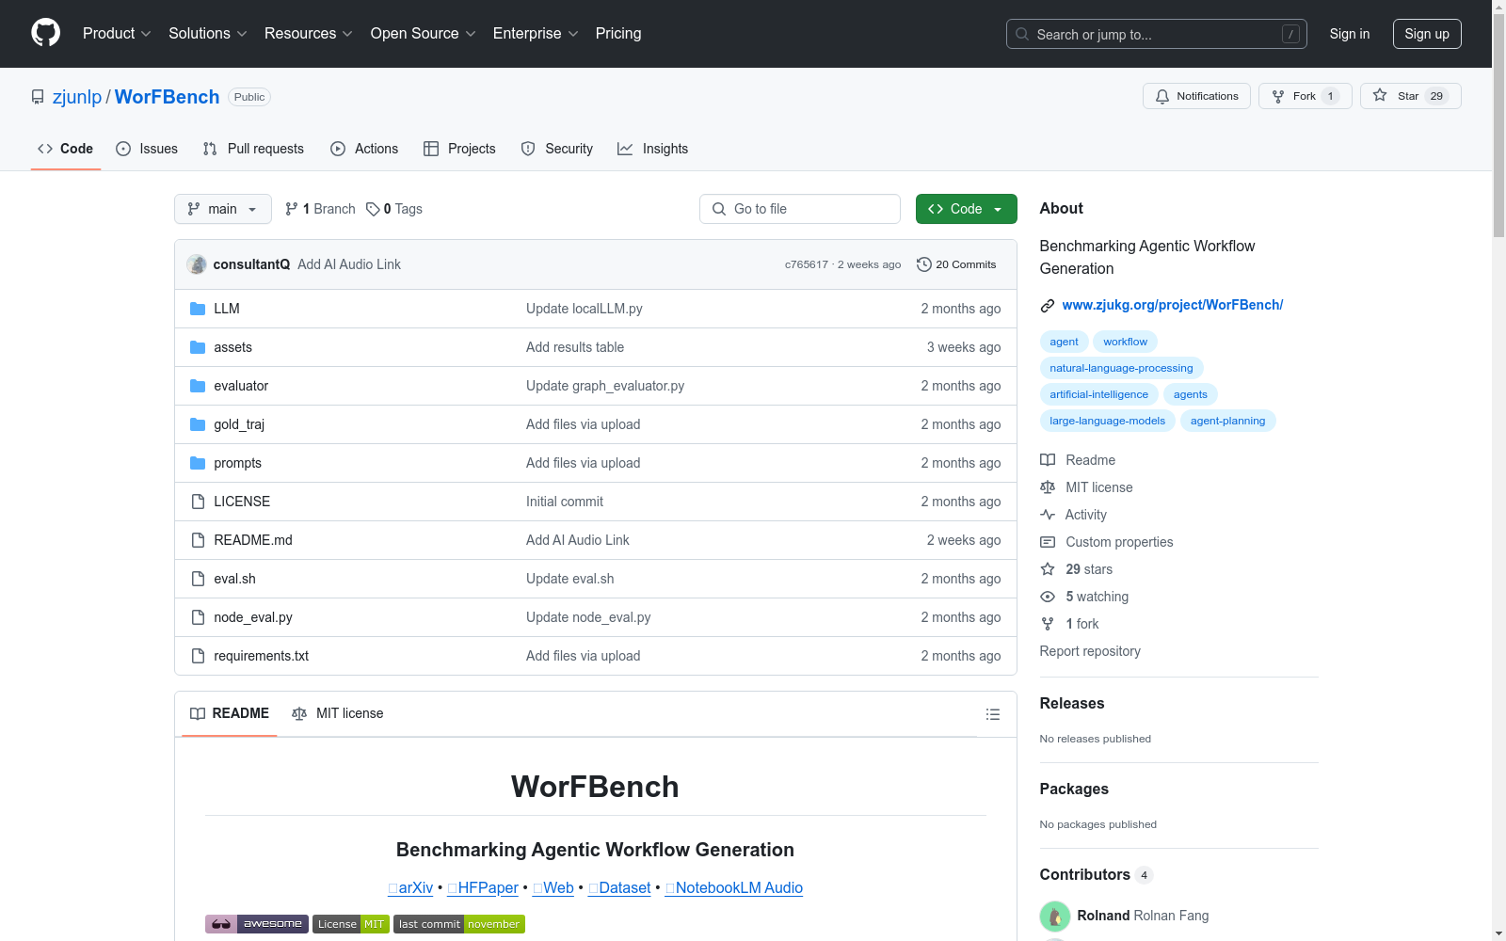
Task: Expand the Resources menu
Action: point(309,34)
